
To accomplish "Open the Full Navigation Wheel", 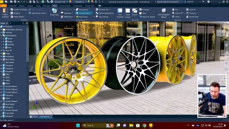I will [x=164, y=13].
